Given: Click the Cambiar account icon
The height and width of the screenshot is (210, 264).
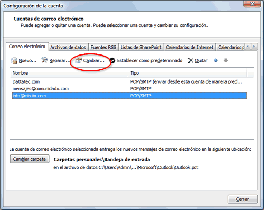Looking at the screenshot, I should (x=78, y=60).
